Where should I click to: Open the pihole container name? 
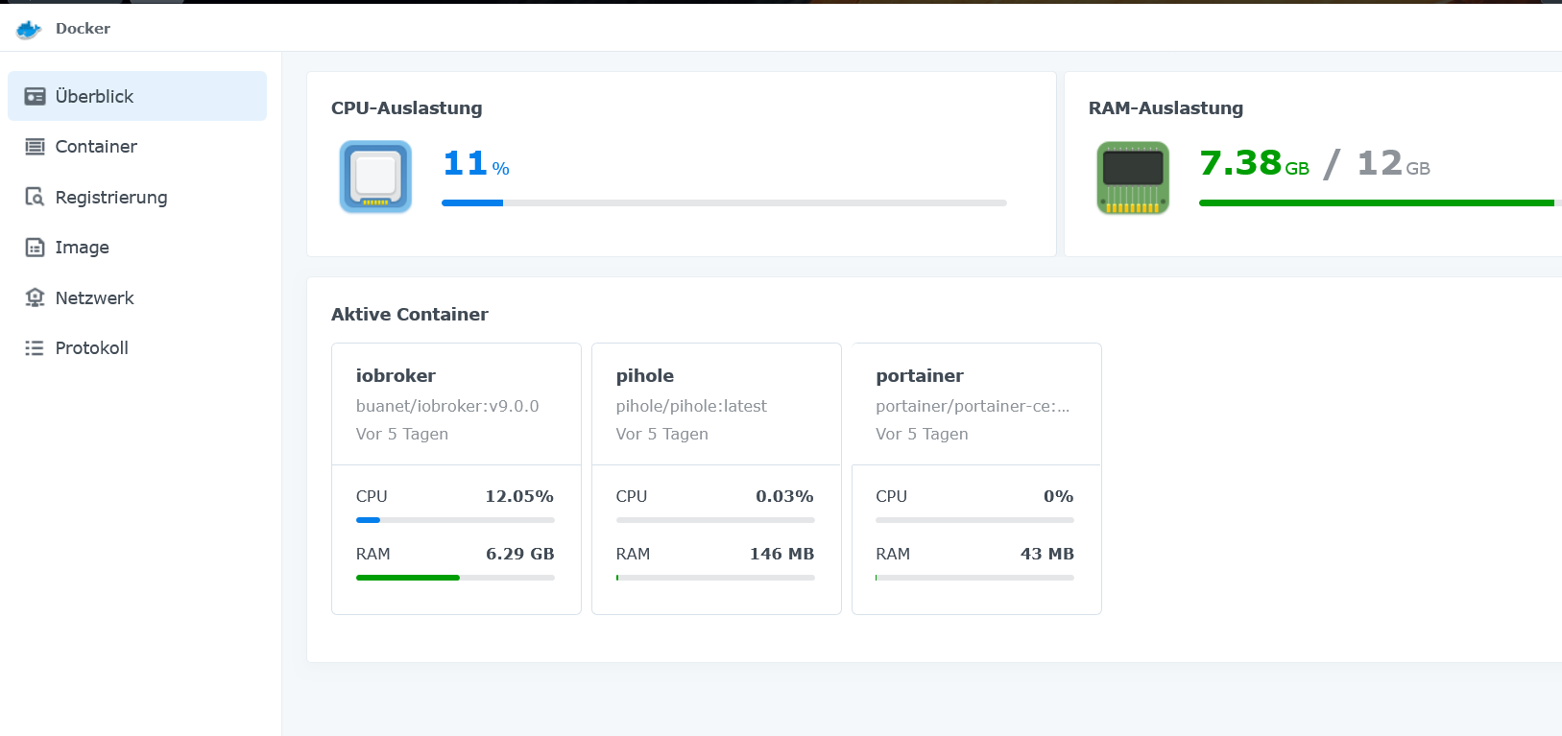645,376
